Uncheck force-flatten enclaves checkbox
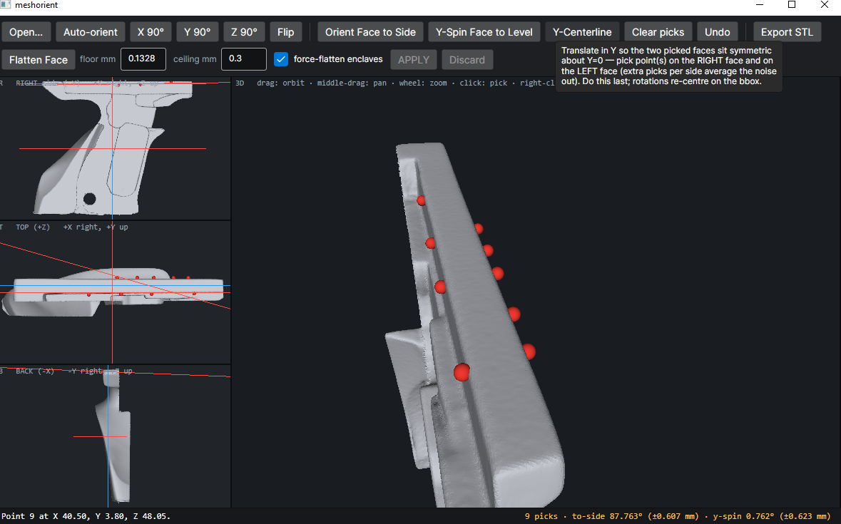 [x=281, y=59]
